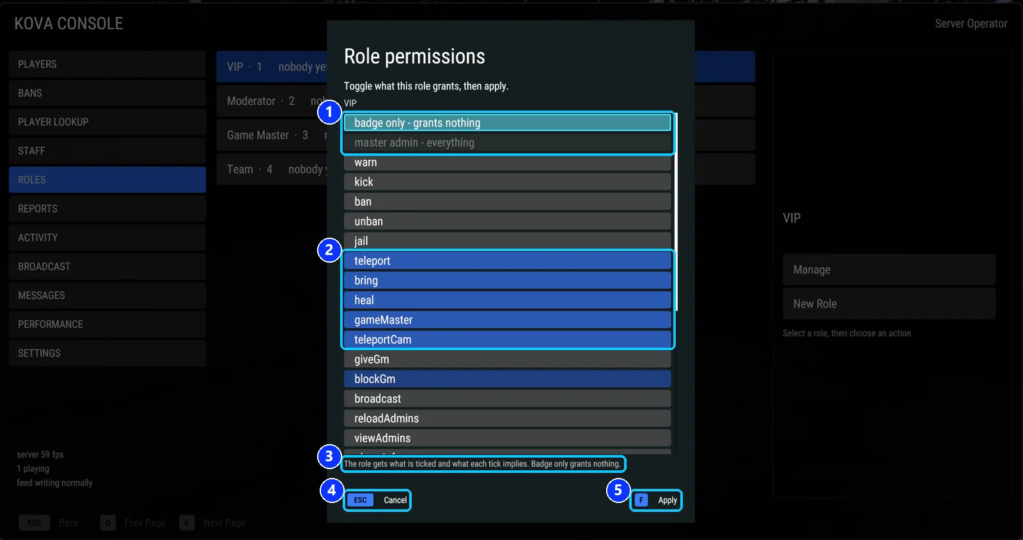Image resolution: width=1023 pixels, height=540 pixels.
Task: Open PLAYER LOOKUP in the sidebar
Action: pos(107,122)
